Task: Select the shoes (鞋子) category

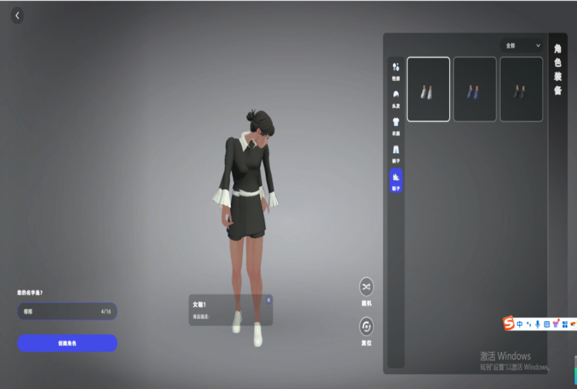Action: click(x=395, y=180)
